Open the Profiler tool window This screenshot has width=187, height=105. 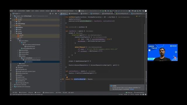(58, 92)
